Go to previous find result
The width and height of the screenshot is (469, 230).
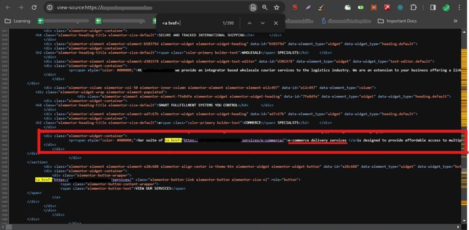click(250, 23)
